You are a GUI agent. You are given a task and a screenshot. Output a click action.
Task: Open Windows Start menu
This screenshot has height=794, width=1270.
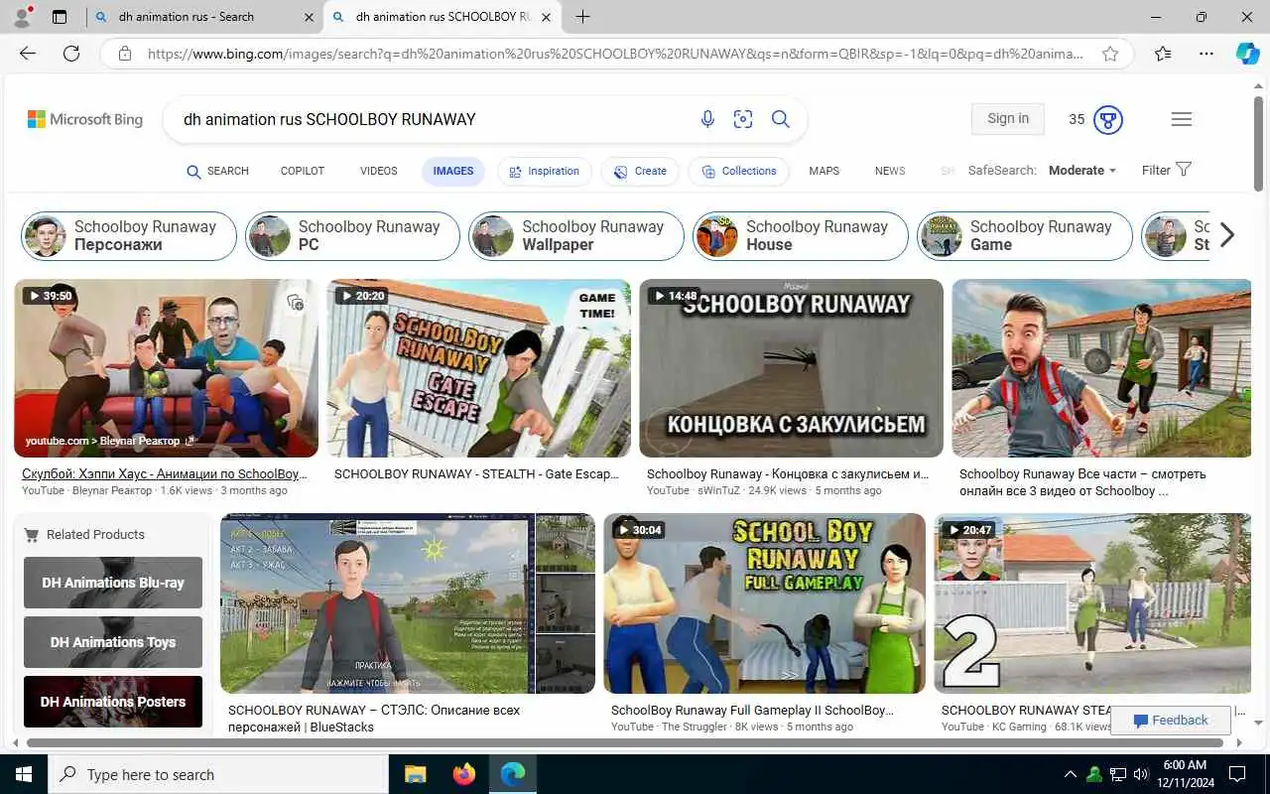[x=24, y=774]
